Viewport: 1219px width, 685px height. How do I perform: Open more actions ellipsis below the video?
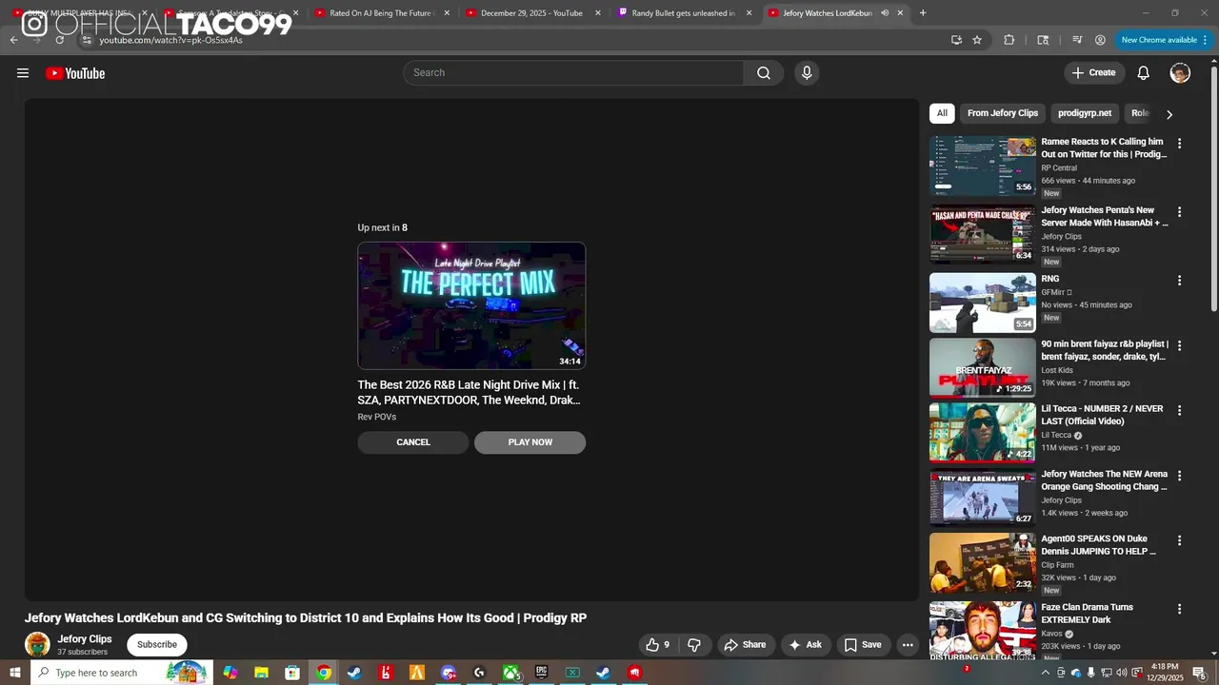(x=908, y=645)
